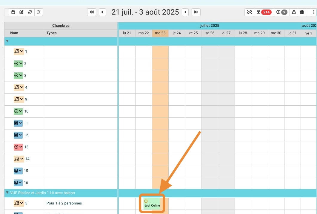Open room 12 blue status dropdown
The image size is (317, 214).
[18, 135]
